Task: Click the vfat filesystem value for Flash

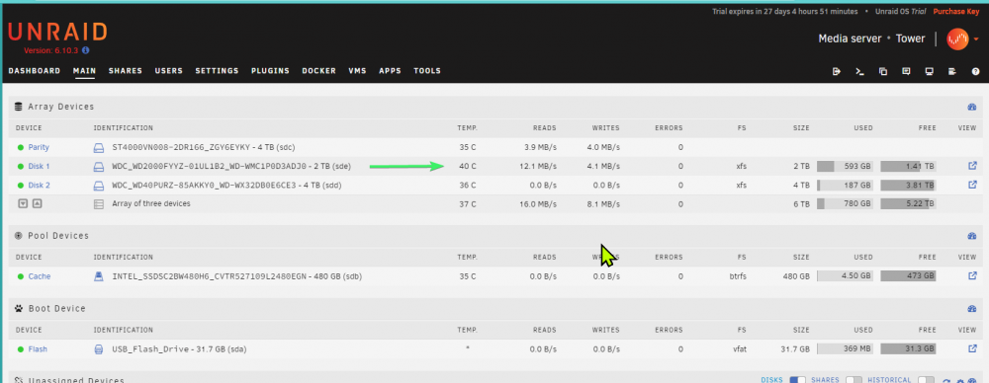Action: (x=741, y=349)
